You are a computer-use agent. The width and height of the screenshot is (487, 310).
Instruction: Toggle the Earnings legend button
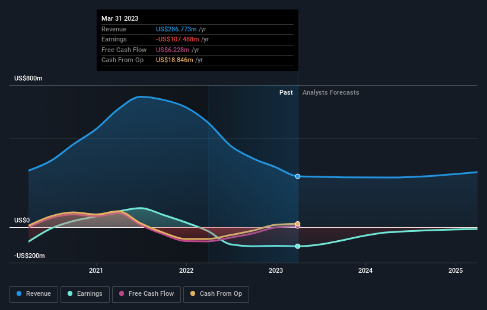85,294
